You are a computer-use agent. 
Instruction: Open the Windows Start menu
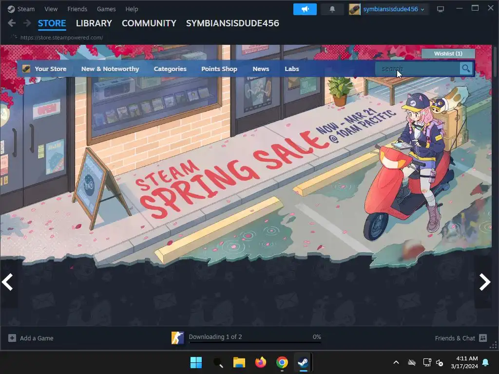tap(196, 362)
